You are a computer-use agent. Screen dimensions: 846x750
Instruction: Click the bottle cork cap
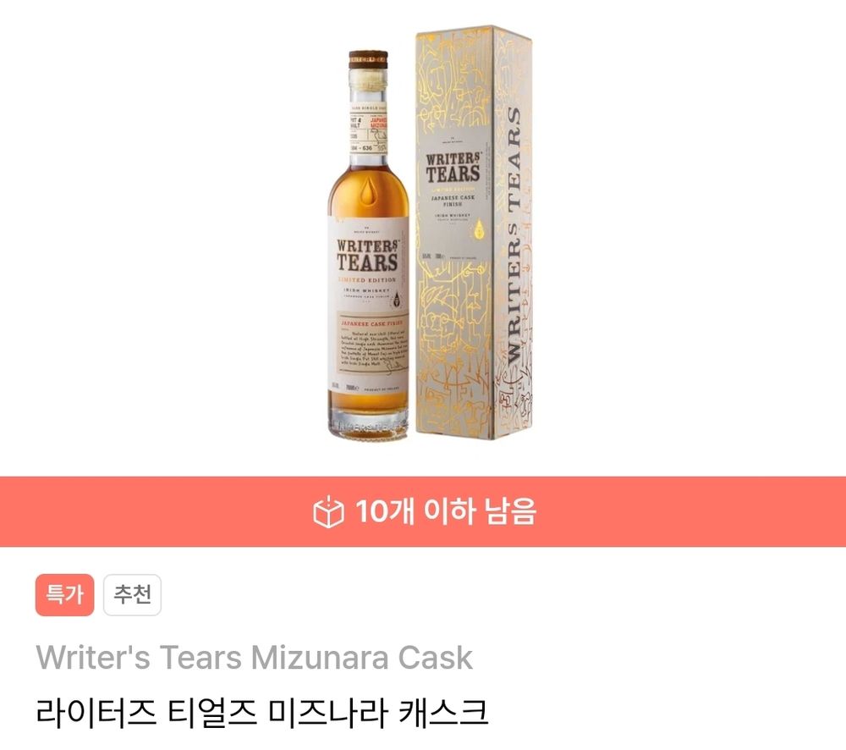tap(369, 59)
